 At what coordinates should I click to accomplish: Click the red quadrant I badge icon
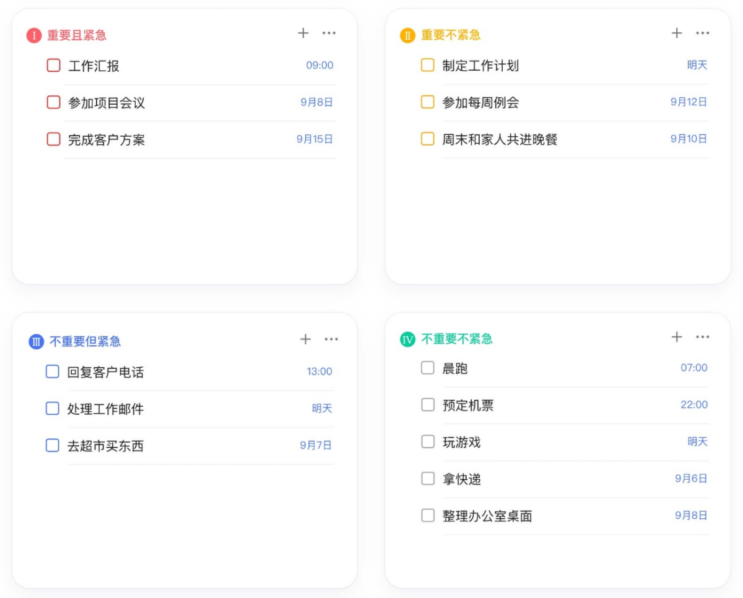click(35, 35)
